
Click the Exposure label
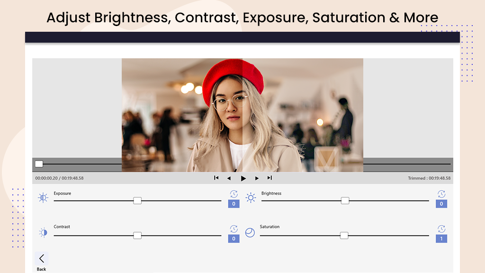[62, 193]
